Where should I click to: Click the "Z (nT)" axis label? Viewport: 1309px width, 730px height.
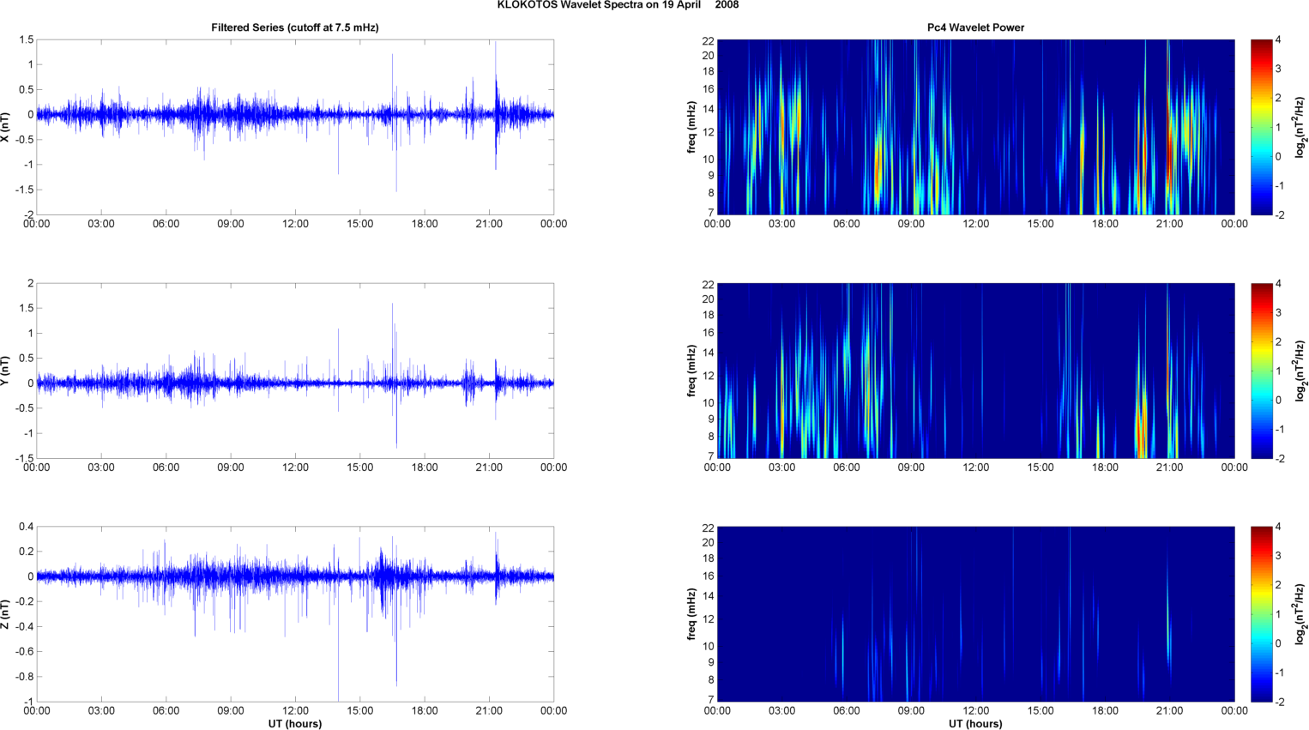pos(6,614)
